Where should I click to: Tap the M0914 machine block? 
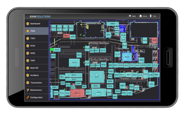coord(74,63)
